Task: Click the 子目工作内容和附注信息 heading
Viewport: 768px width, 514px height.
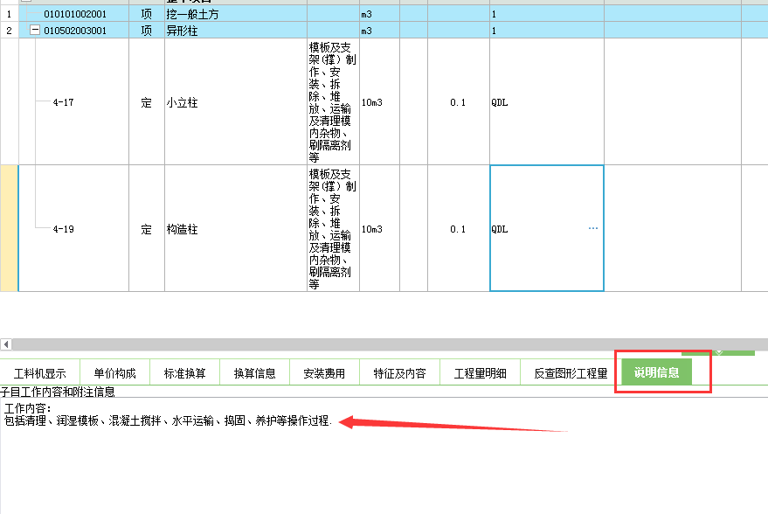Action: point(58,392)
